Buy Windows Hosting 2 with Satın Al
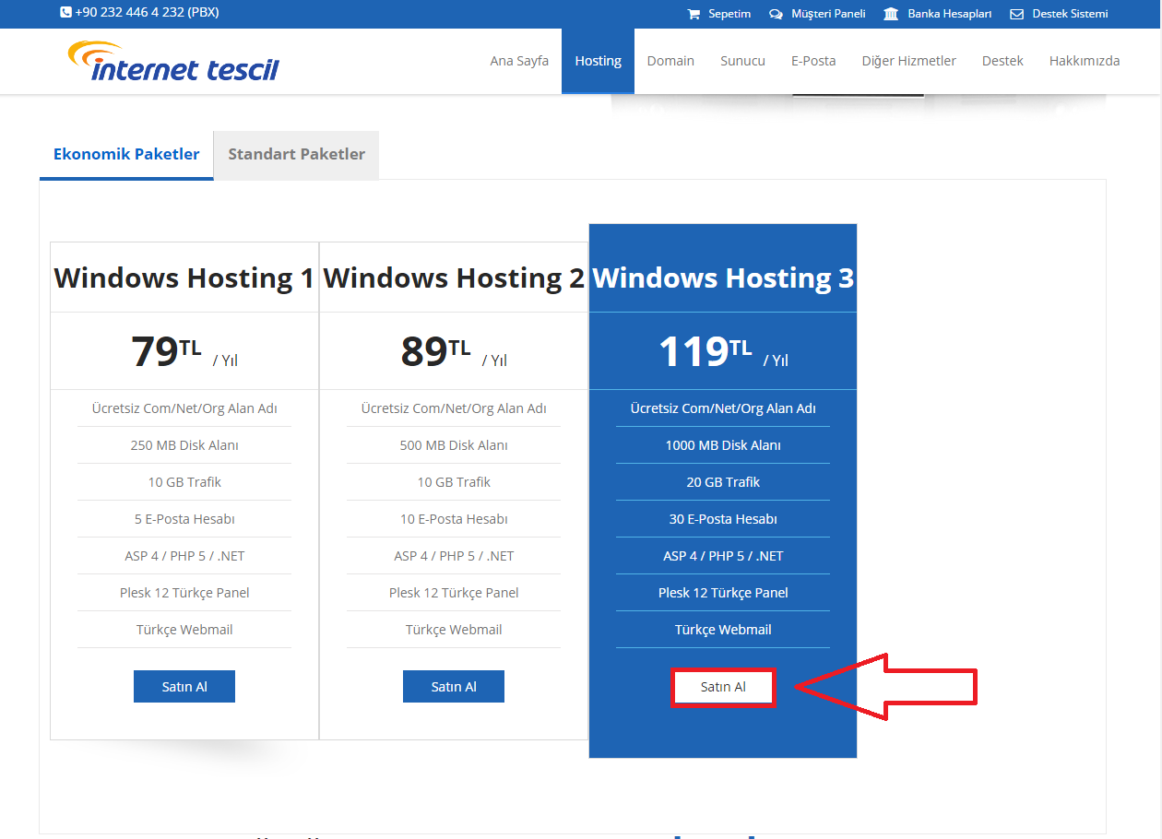Screen dimensions: 1162x839 pos(454,687)
